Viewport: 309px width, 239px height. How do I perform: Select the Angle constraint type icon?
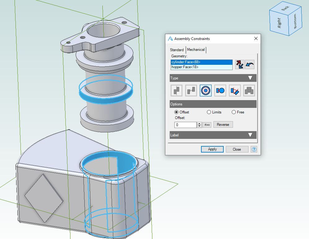[235, 91]
